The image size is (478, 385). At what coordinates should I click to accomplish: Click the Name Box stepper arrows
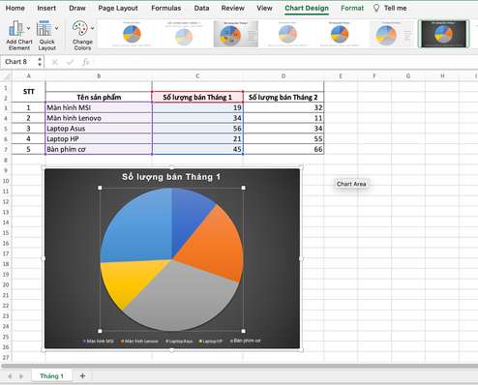[x=40, y=62]
